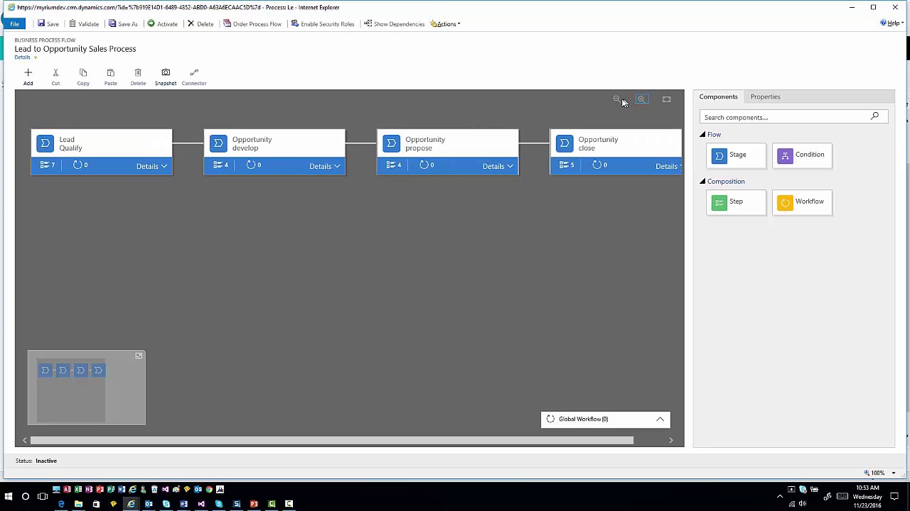Open the action center notifications

[896, 496]
